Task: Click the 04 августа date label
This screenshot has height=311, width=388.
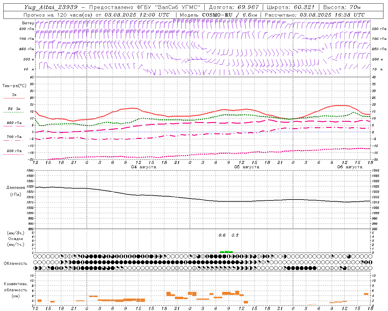Action: click(144, 167)
